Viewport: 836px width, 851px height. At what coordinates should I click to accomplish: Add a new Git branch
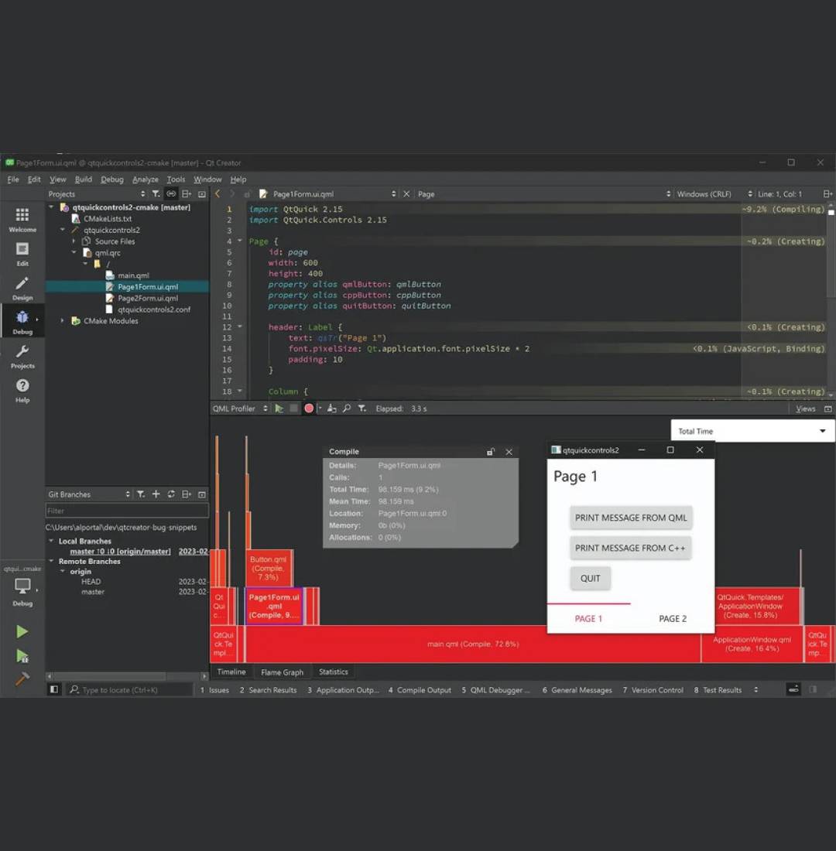[x=156, y=494]
